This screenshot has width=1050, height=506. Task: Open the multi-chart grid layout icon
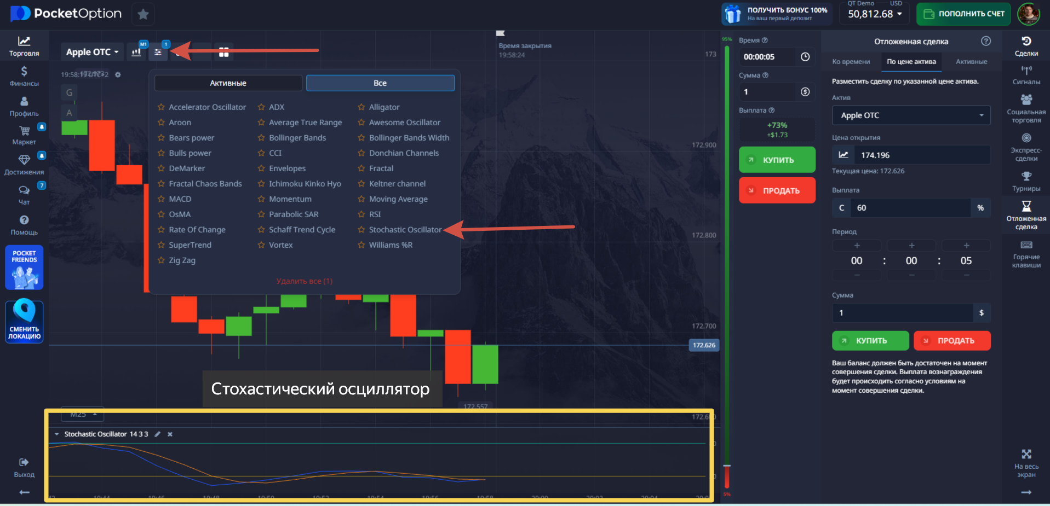pyautogui.click(x=223, y=52)
